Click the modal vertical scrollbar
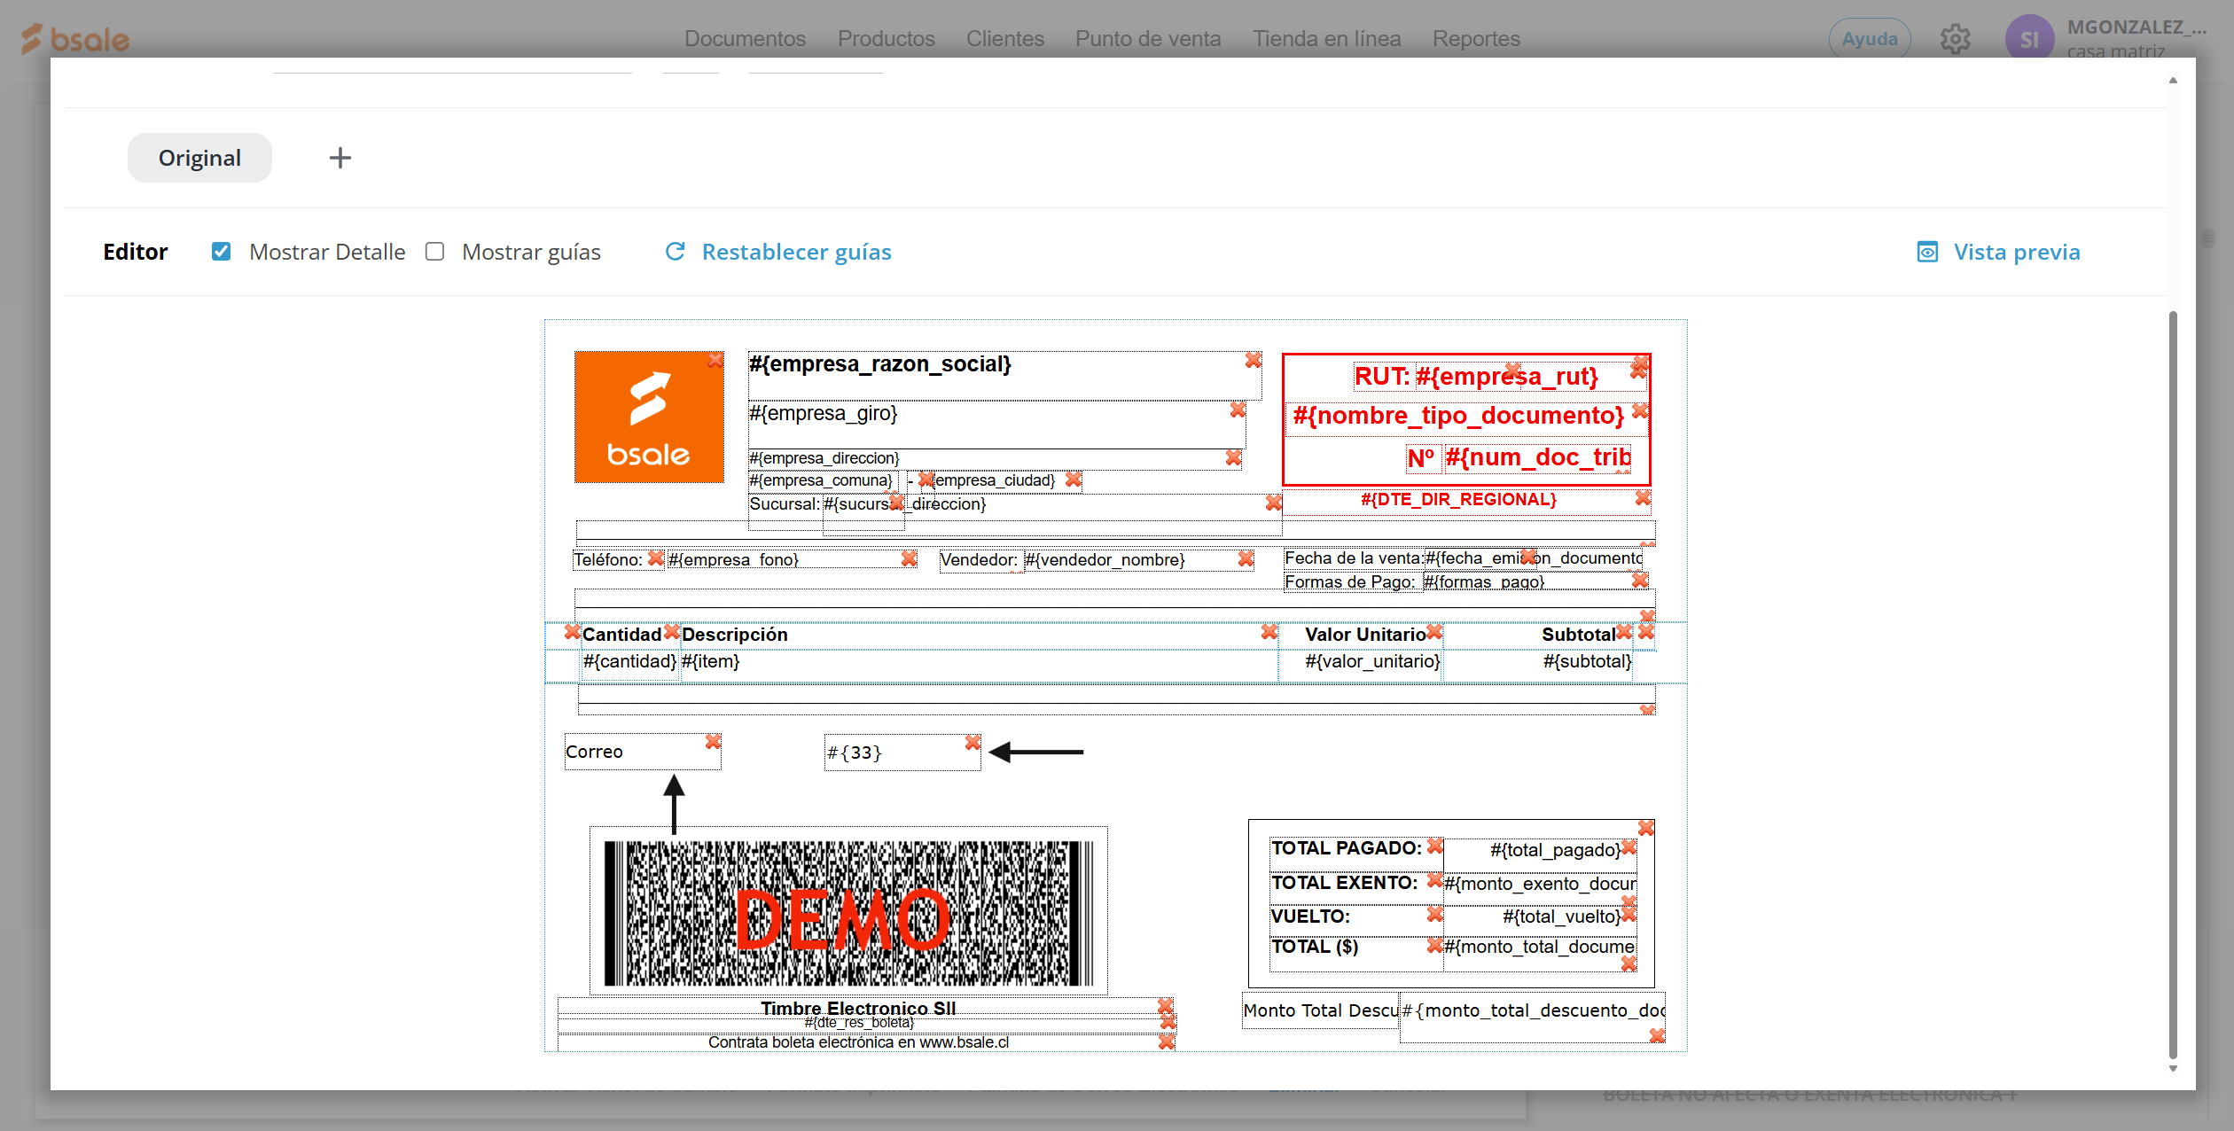 (2173, 682)
